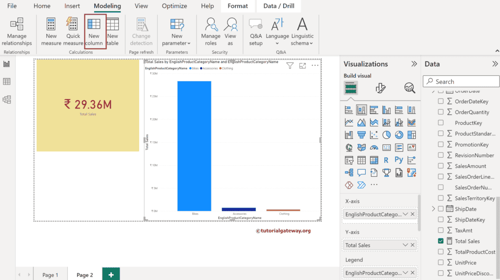Add the Q&A speech bubble visual

pos(361,172)
